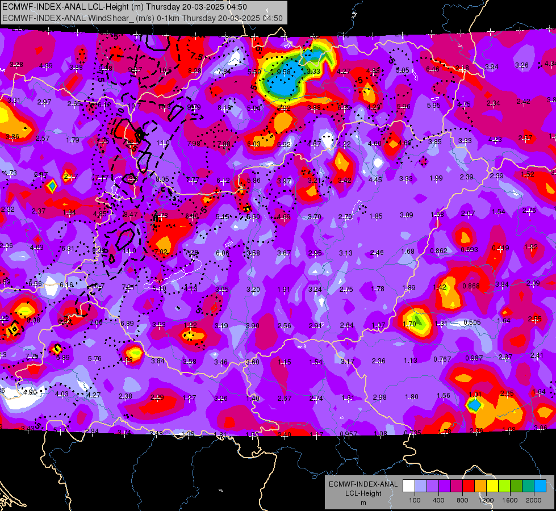Click the wind shear value 0.419
This screenshot has height=511, width=556.
pyautogui.click(x=500, y=248)
